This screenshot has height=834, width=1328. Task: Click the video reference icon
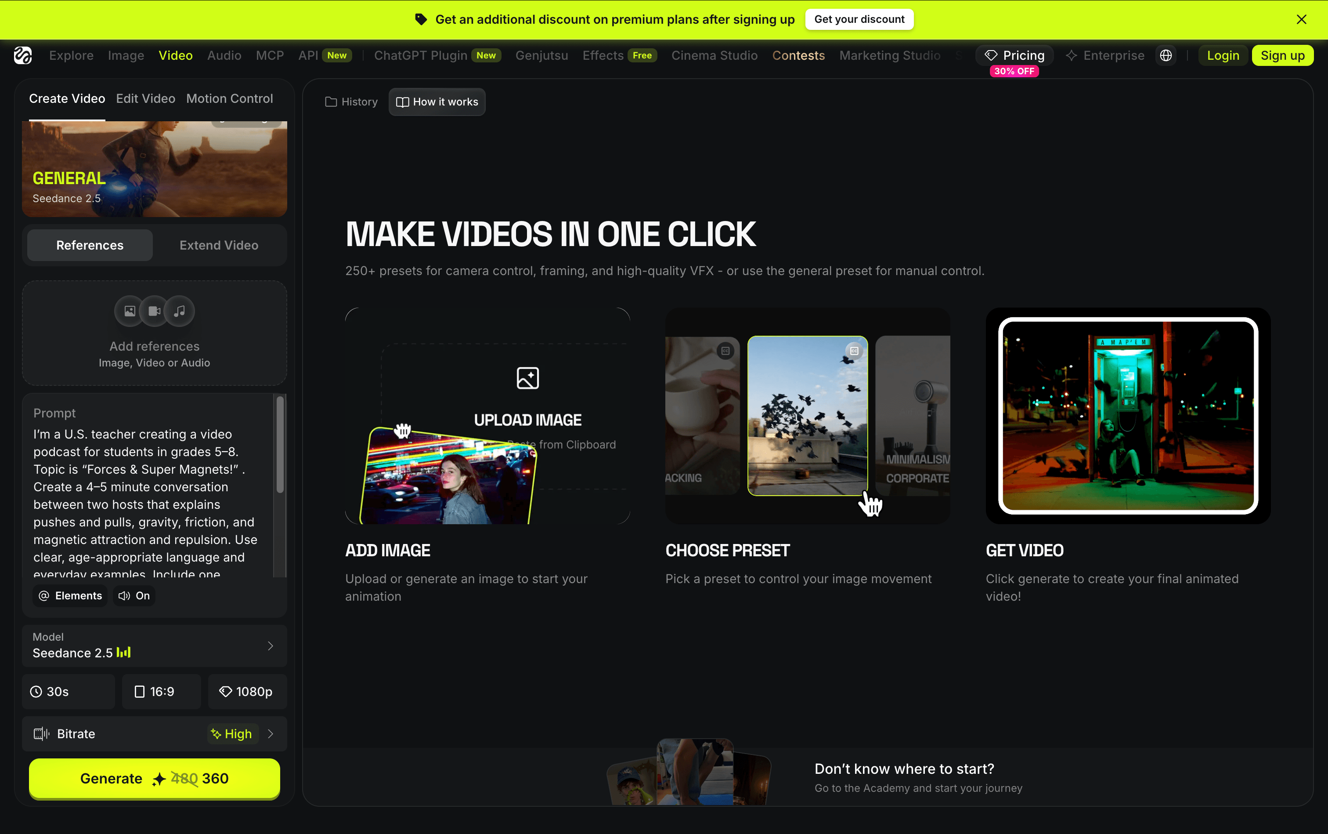(154, 311)
